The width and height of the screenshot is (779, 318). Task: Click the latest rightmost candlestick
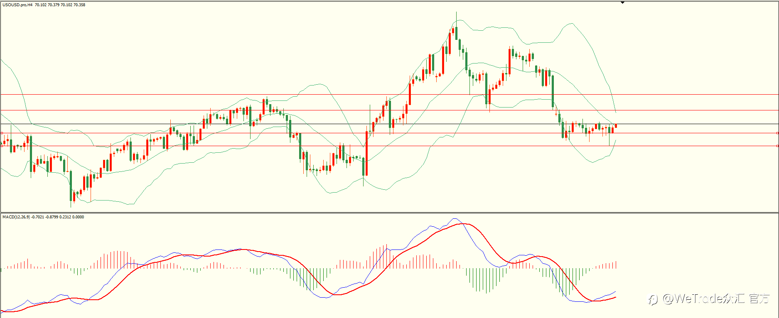click(x=616, y=125)
